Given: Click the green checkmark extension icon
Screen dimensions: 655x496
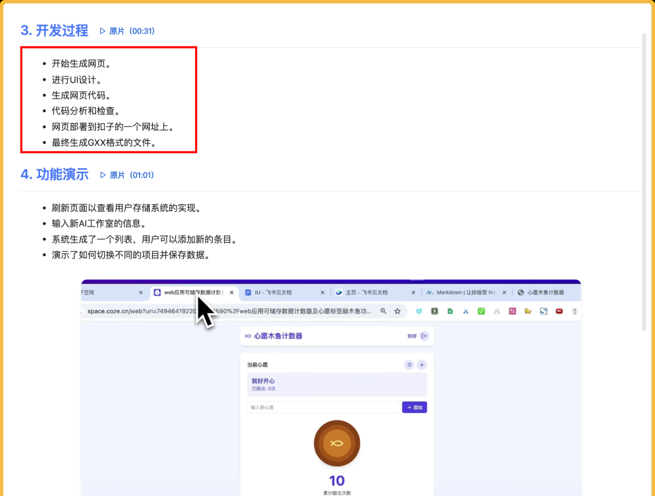Looking at the screenshot, I should 481,311.
